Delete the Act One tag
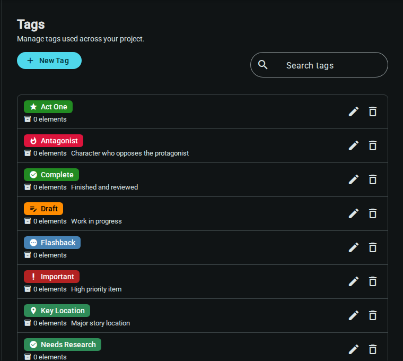Screen dimensions: 403x361 (373, 111)
